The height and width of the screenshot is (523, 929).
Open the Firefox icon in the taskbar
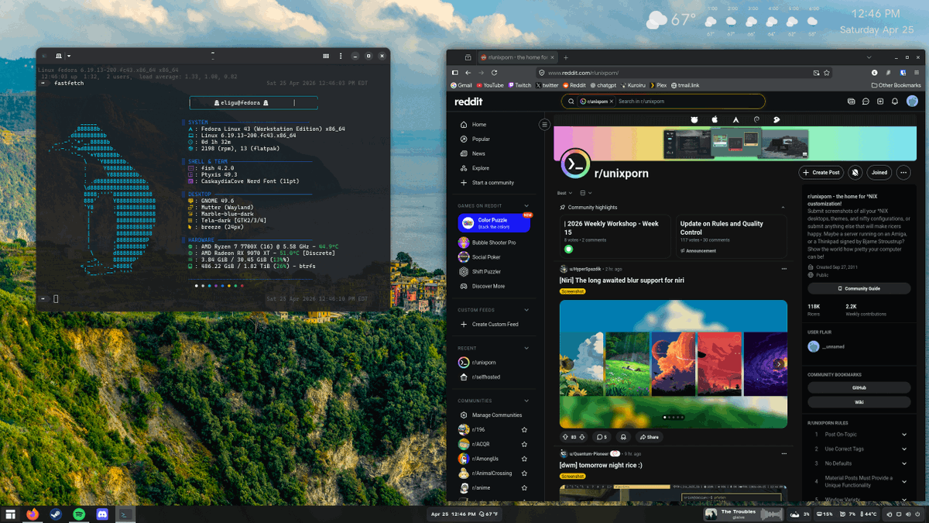click(x=33, y=514)
